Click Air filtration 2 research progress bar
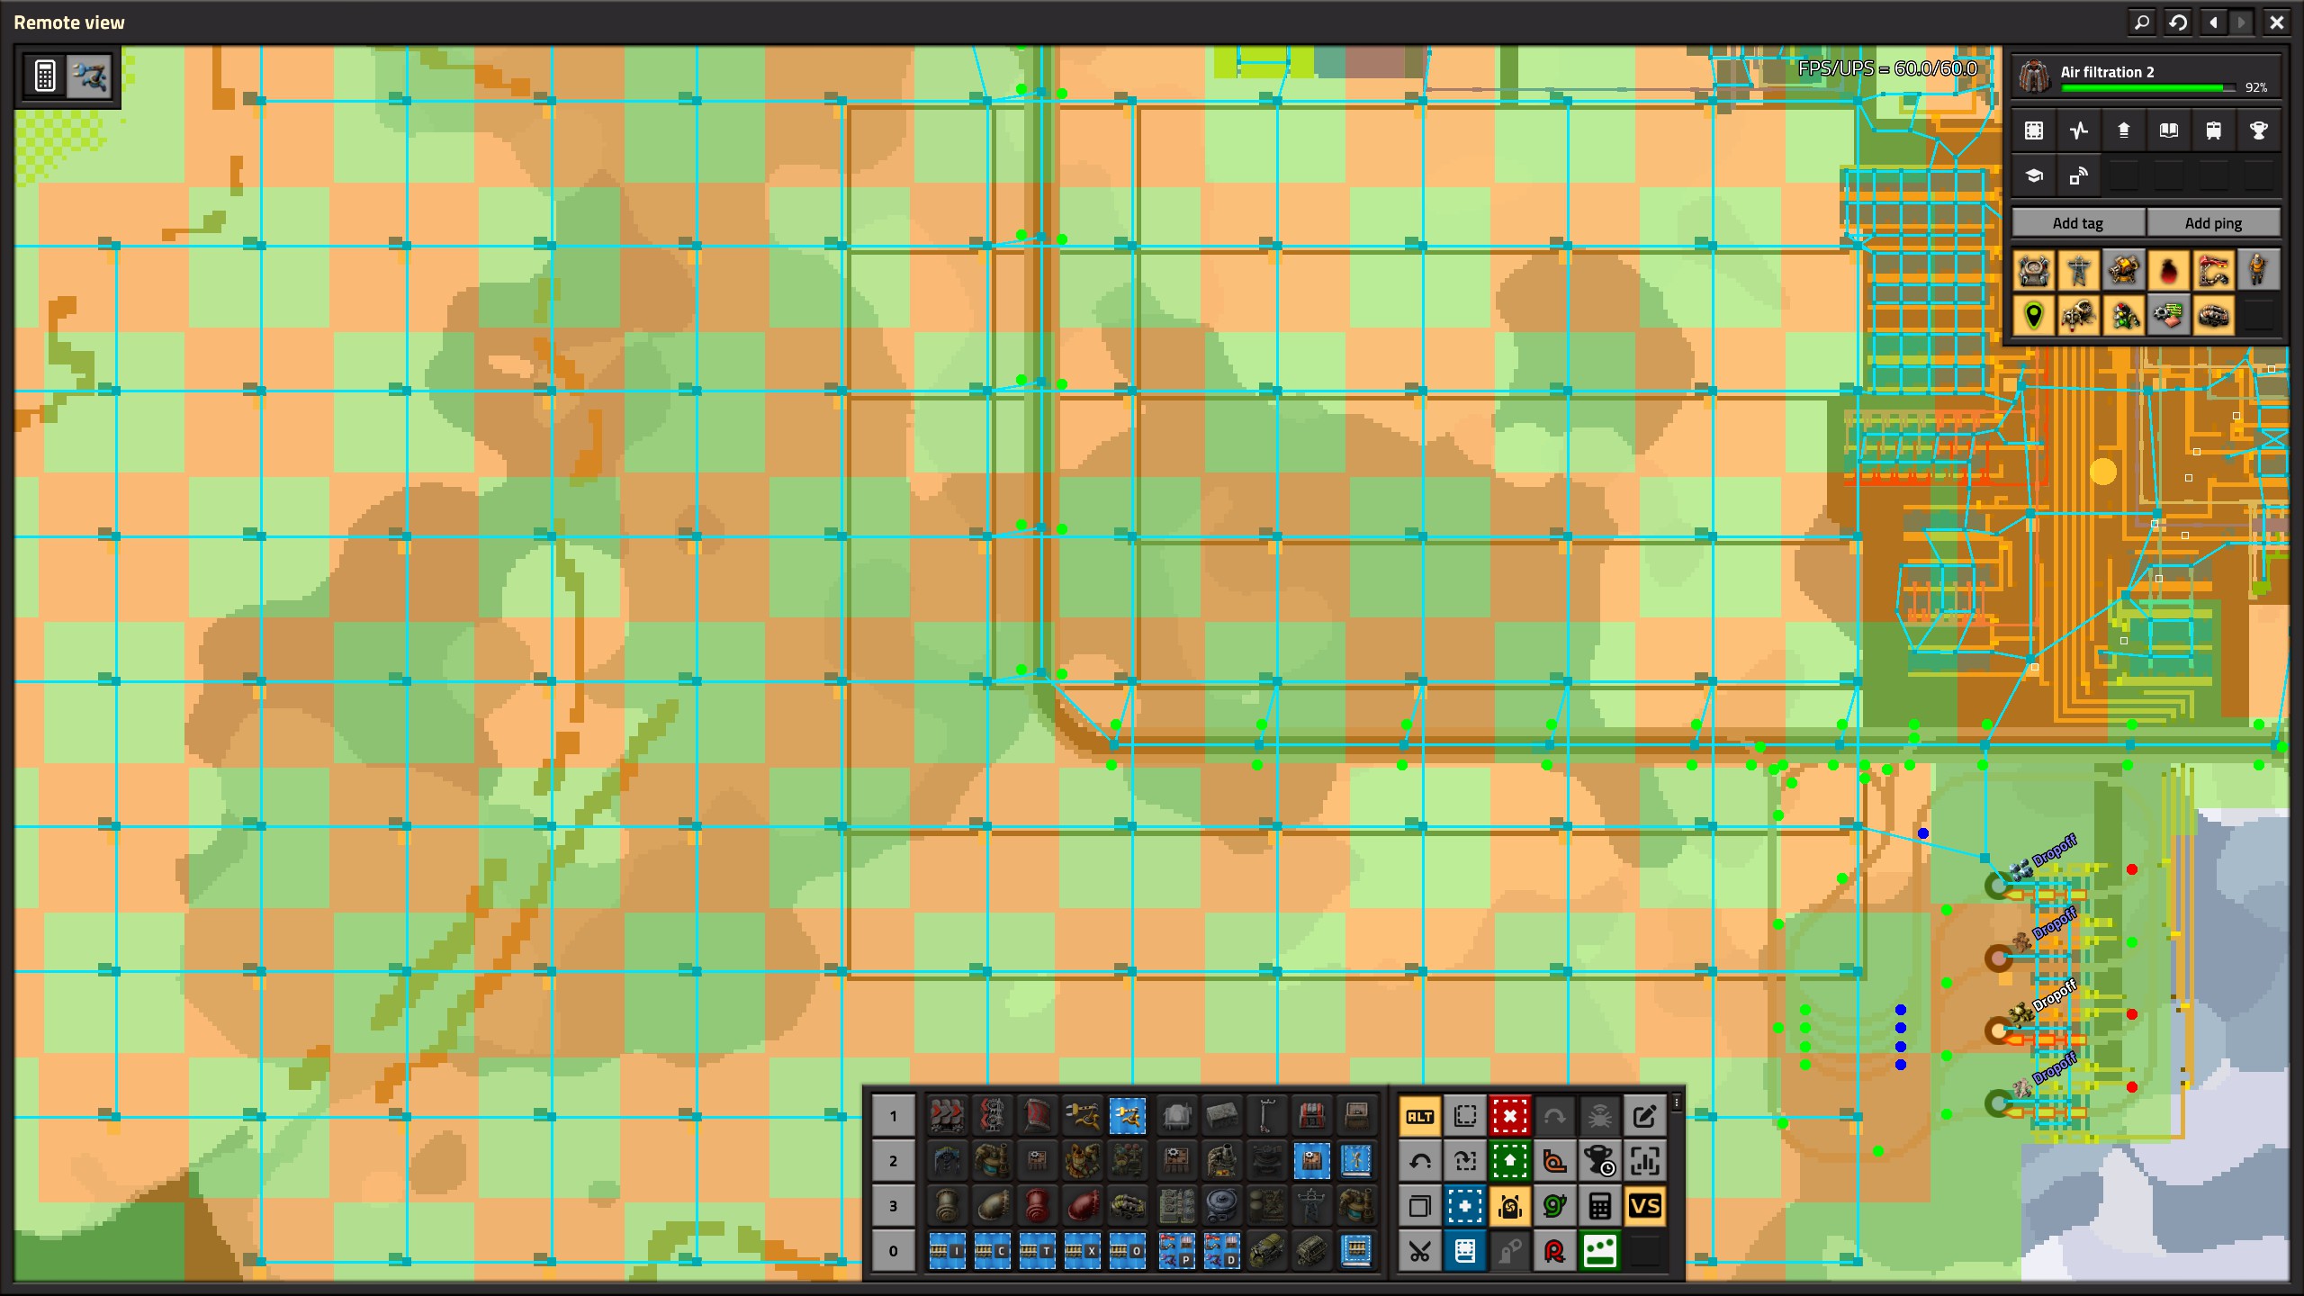This screenshot has height=1296, width=2304. coord(2146,88)
